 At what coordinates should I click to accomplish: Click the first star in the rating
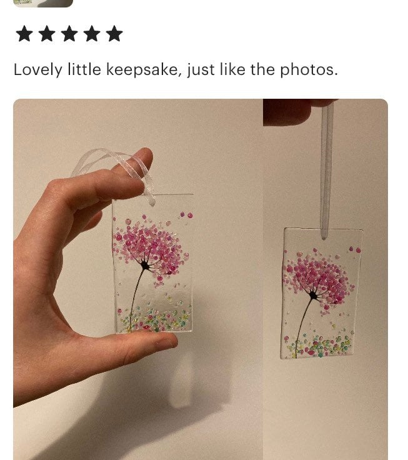pyautogui.click(x=24, y=34)
